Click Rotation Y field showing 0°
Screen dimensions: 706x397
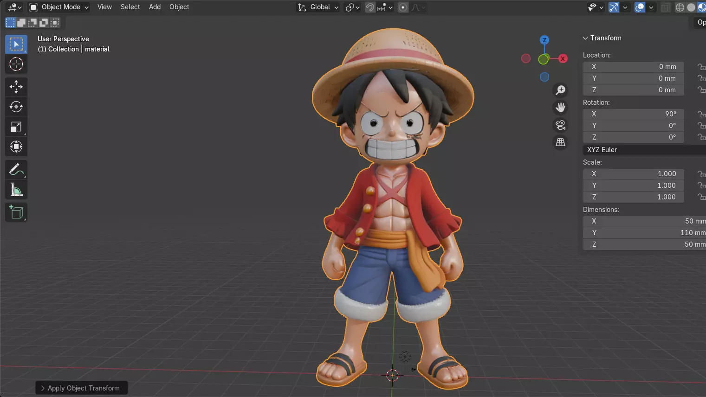point(634,126)
